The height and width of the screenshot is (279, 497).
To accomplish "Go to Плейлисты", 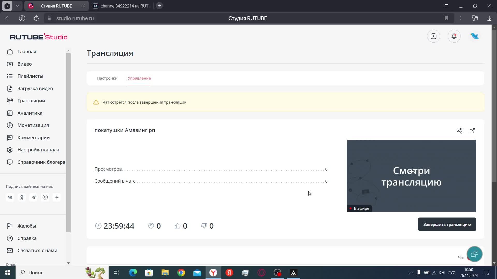I will pyautogui.click(x=25, y=76).
